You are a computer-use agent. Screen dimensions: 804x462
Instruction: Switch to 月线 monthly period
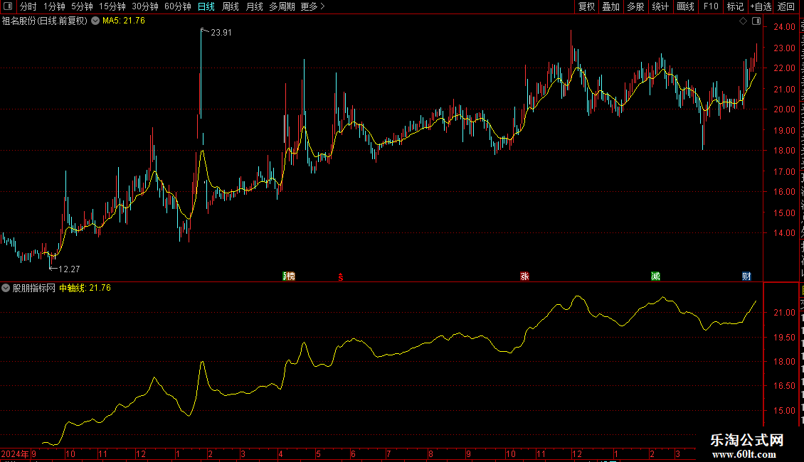click(x=254, y=6)
